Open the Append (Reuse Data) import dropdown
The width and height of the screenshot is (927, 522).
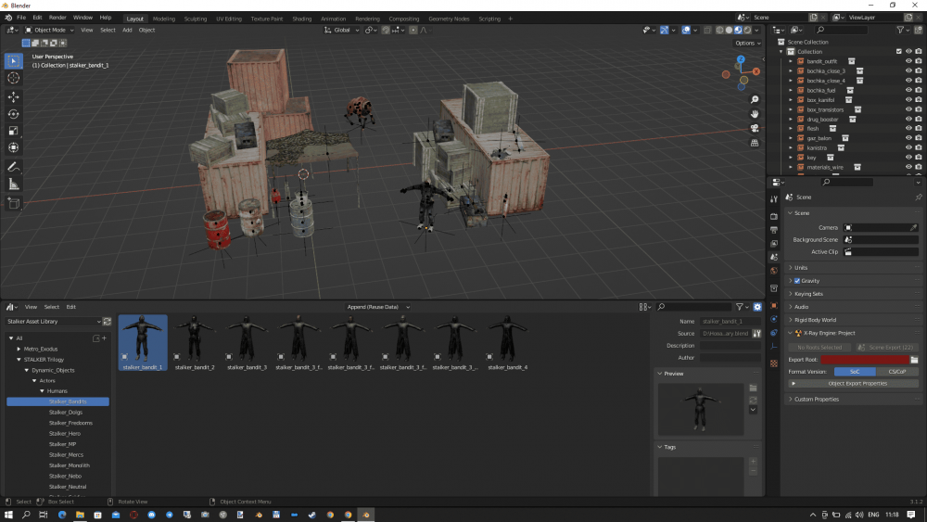coord(378,307)
